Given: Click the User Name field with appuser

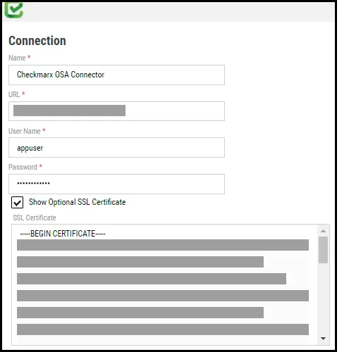Looking at the screenshot, I should tap(116, 148).
